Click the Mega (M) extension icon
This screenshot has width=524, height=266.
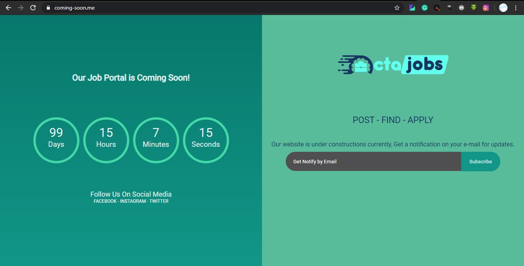[x=461, y=8]
